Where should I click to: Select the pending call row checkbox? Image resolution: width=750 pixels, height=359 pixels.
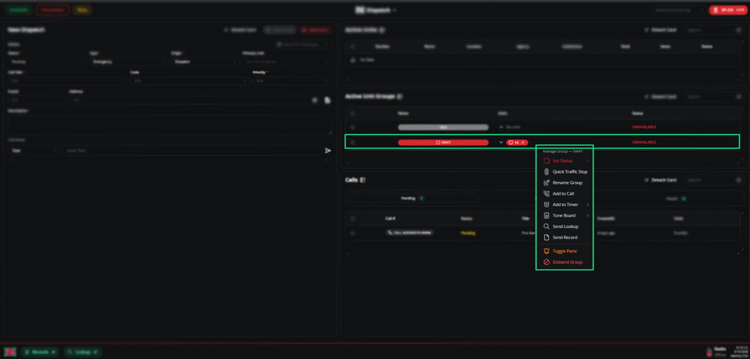tap(352, 233)
